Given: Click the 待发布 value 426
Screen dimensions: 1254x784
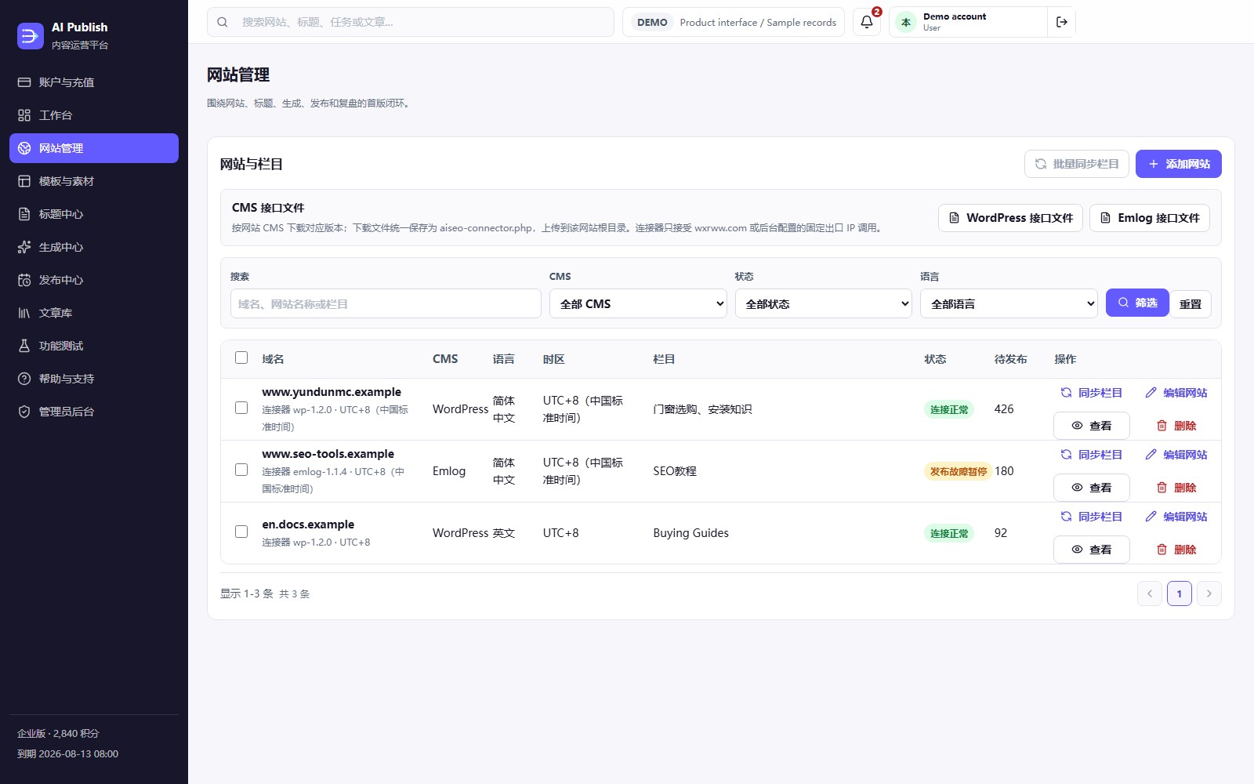Looking at the screenshot, I should pyautogui.click(x=1004, y=409).
